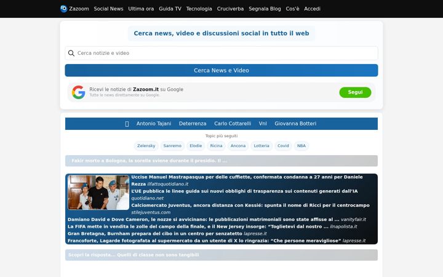Click the stilejuventus.com source text
443x277 pixels.
(x=151, y=212)
